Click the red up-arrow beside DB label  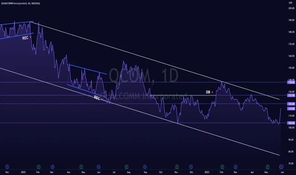tap(212, 92)
